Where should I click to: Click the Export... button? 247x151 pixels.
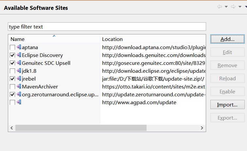tap(227, 118)
